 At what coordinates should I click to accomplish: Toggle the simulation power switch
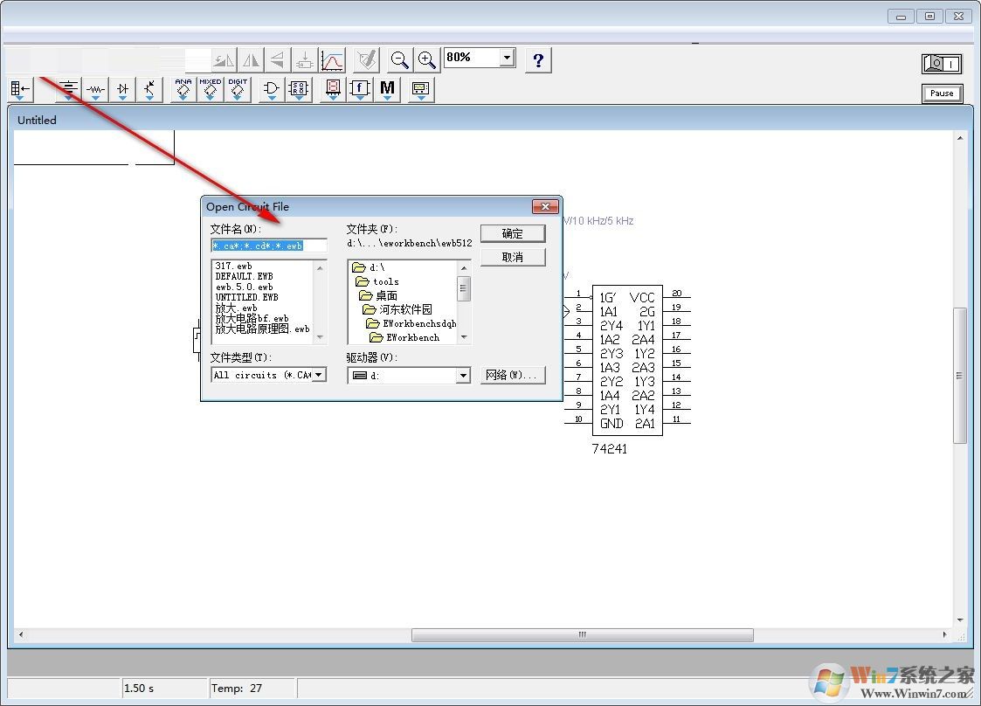pyautogui.click(x=941, y=64)
